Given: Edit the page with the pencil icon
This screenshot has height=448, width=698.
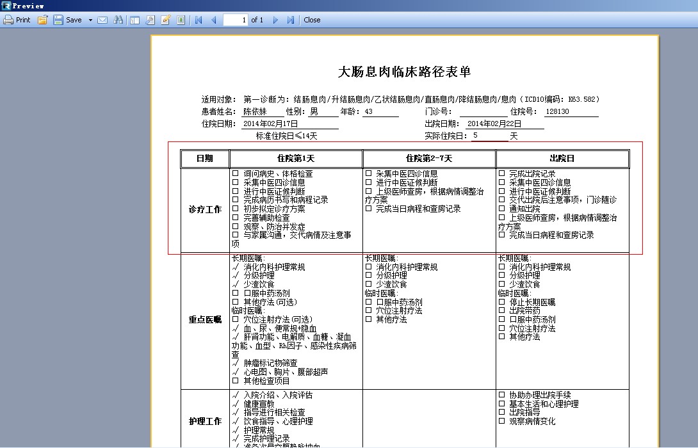Looking at the screenshot, I should point(166,20).
